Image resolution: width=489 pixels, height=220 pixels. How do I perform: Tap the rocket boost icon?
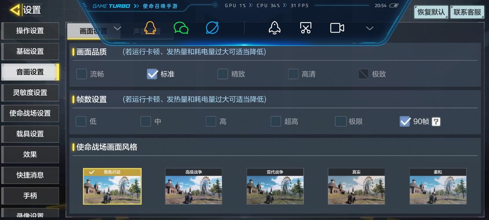coord(275,28)
